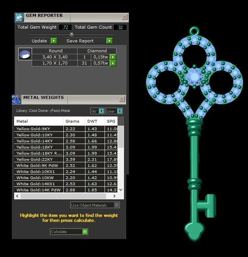The image size is (248, 257).
Task: Select the Yellow Gold:14KY row
Action: [x=66, y=141]
